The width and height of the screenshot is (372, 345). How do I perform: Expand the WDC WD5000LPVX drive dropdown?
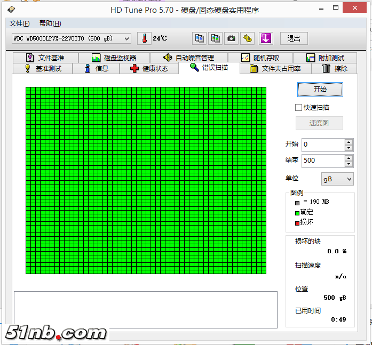pos(126,38)
